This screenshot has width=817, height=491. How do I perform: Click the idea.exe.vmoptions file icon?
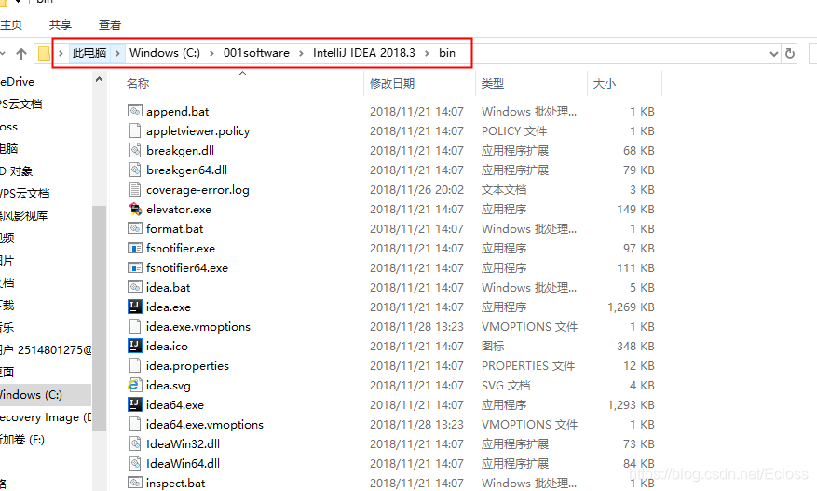coord(135,326)
